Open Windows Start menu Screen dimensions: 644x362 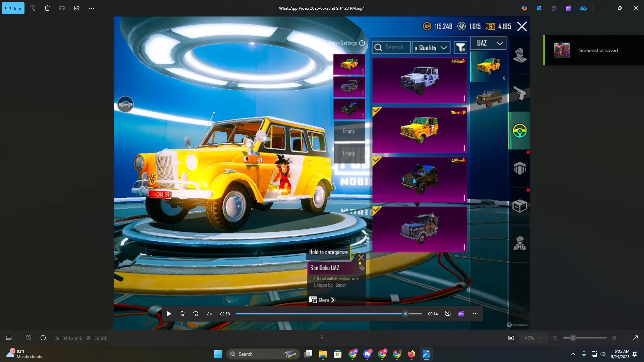(x=218, y=354)
